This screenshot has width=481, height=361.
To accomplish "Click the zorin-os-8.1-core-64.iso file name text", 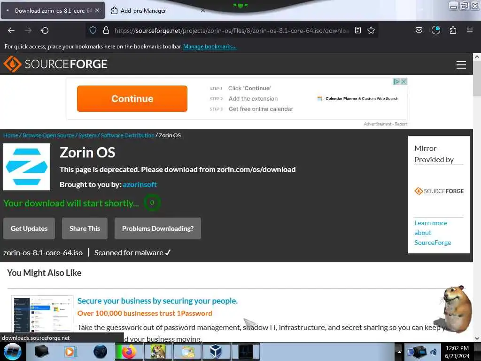I will pos(43,252).
